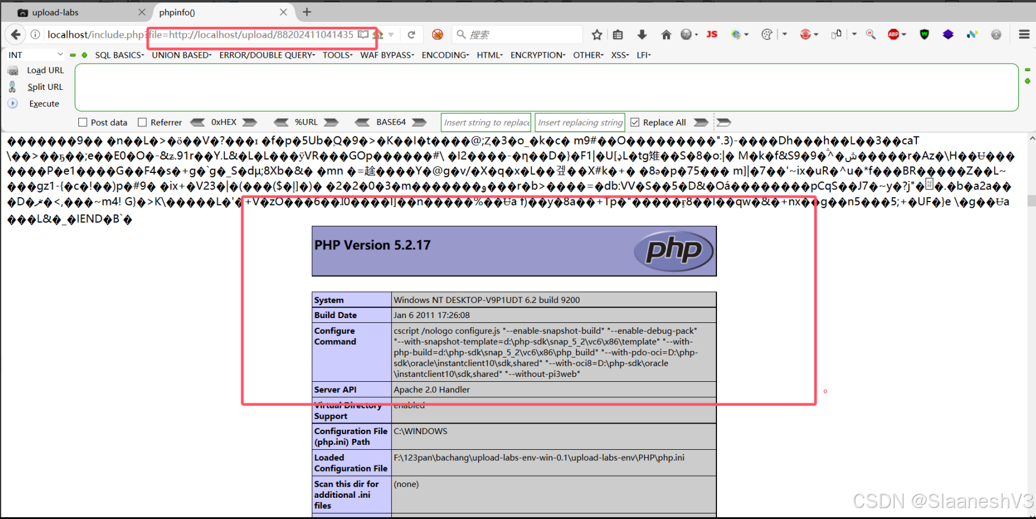The image size is (1036, 519).
Task: Focus the 'Insert string to replace' field
Action: tap(486, 122)
